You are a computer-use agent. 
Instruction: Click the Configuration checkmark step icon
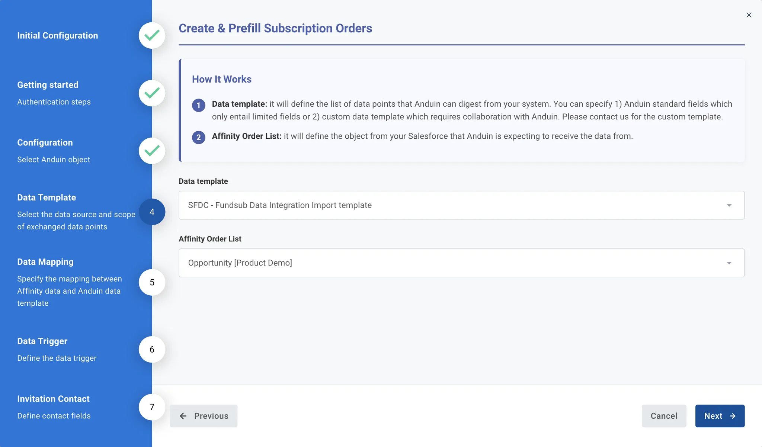[x=152, y=151]
